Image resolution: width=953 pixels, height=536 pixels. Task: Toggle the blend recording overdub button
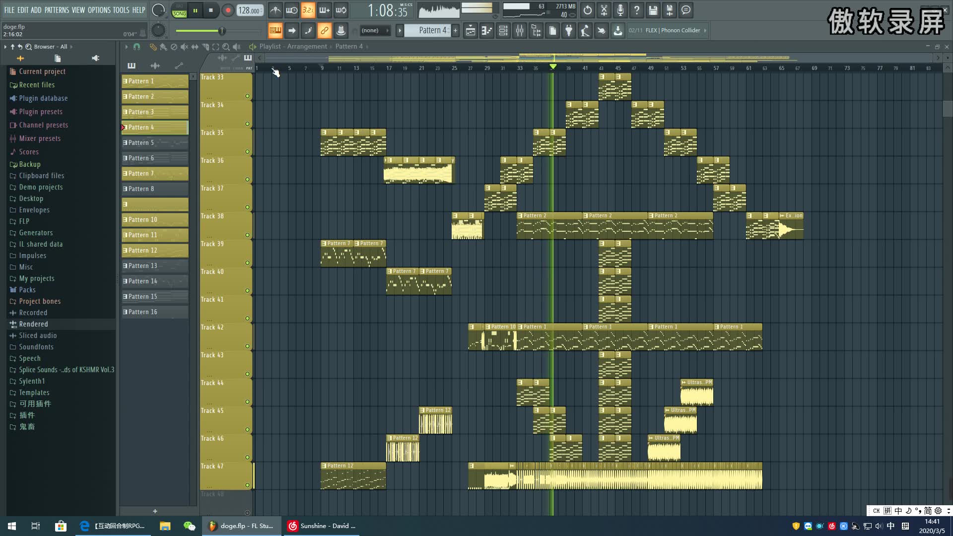coord(325,10)
